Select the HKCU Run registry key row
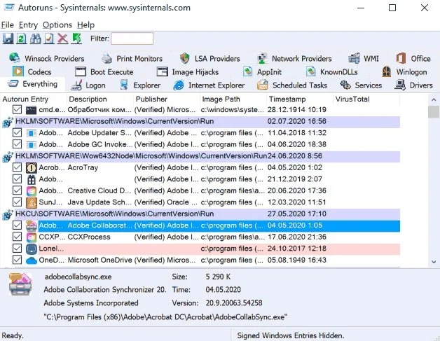Screen dimensions: 440x341 pyautogui.click(x=200, y=214)
